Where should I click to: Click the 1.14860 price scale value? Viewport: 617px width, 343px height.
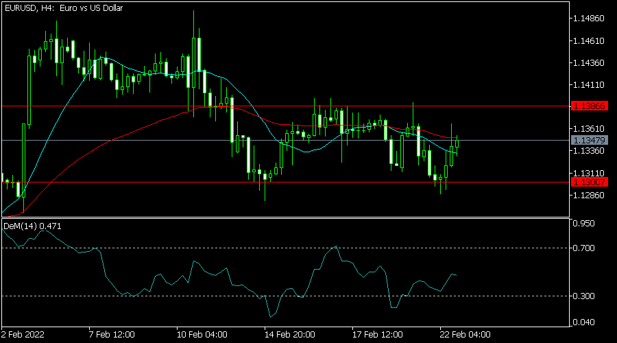pyautogui.click(x=589, y=19)
